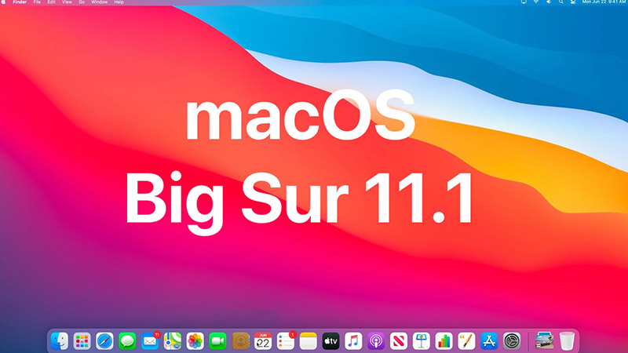Open the App Store icon

[489, 341]
